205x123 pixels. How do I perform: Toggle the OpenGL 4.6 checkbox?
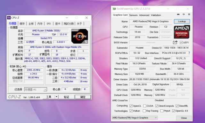coord(174,111)
